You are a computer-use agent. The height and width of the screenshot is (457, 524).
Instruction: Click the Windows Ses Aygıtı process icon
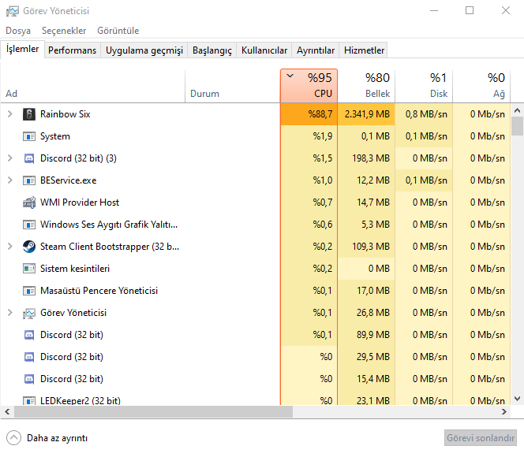29,225
